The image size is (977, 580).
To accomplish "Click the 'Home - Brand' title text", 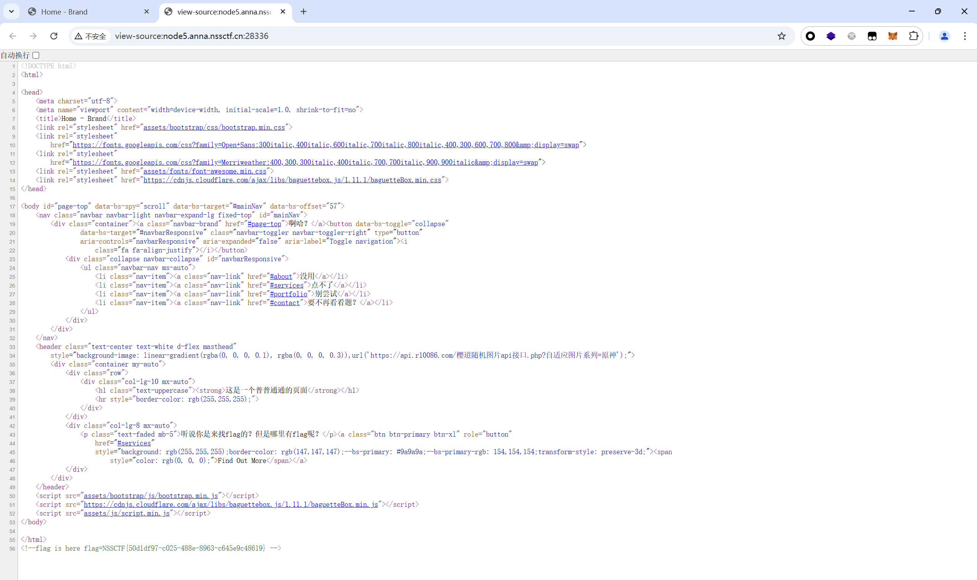I will (x=84, y=119).
